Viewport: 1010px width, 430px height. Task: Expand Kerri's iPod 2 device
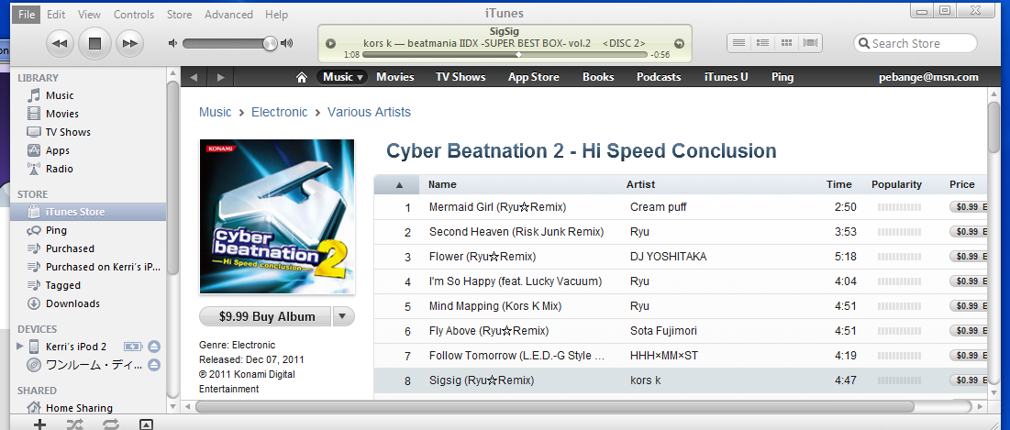pos(20,347)
